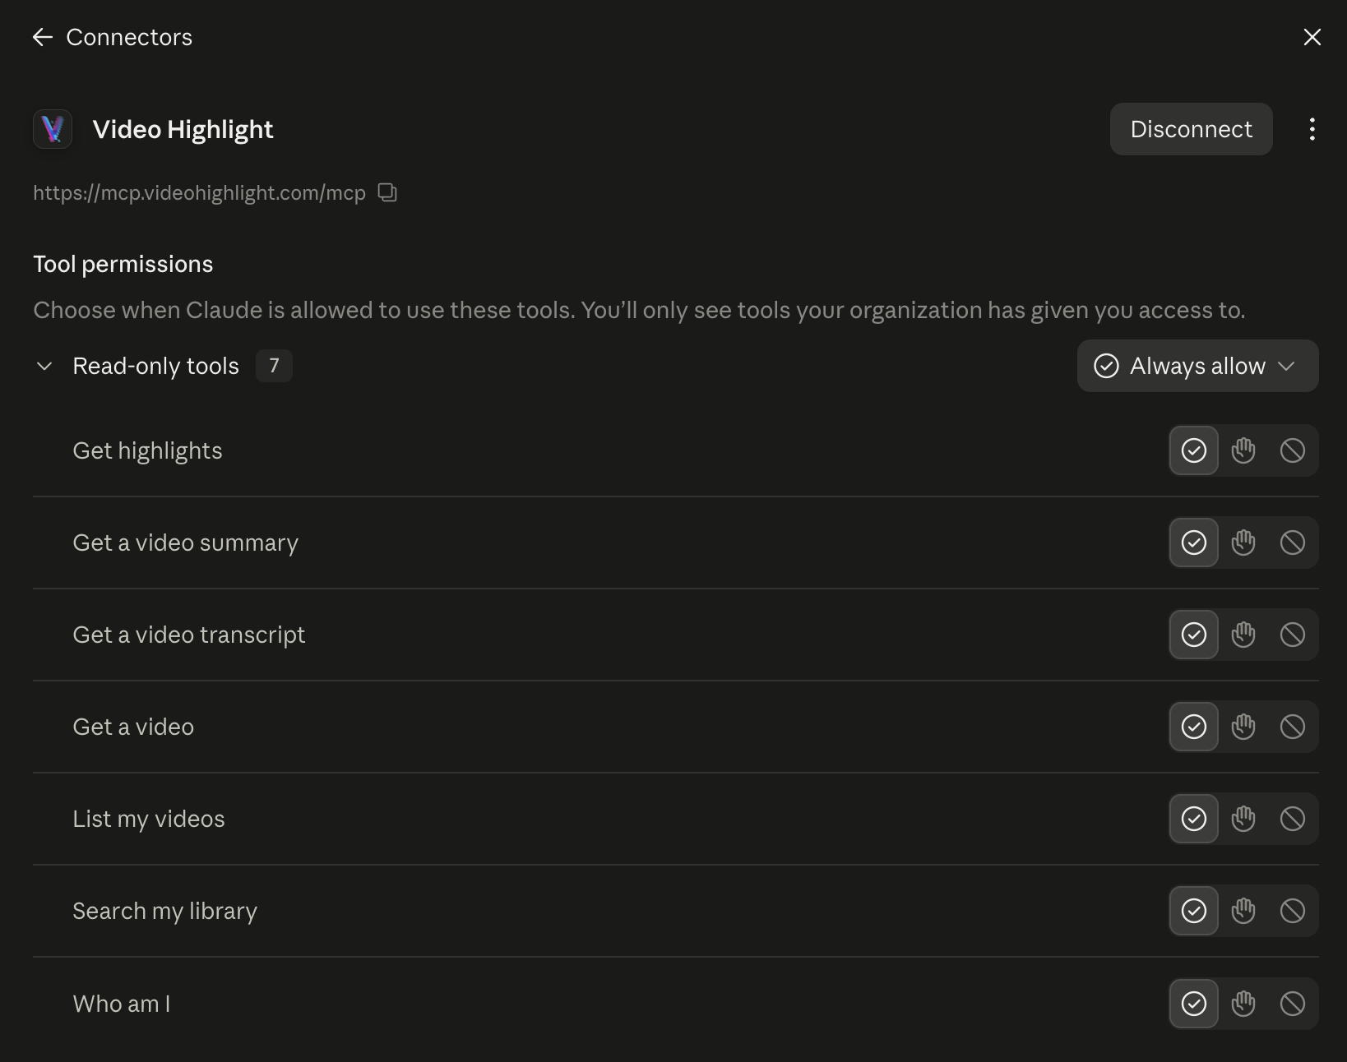Block the Search my library tool
The width and height of the screenshot is (1347, 1062).
1292,911
